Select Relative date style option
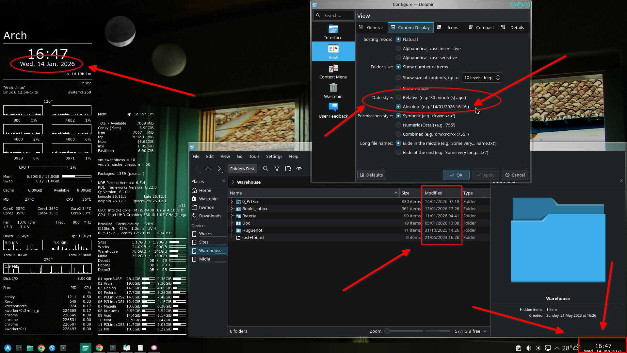The image size is (627, 353). 398,97
